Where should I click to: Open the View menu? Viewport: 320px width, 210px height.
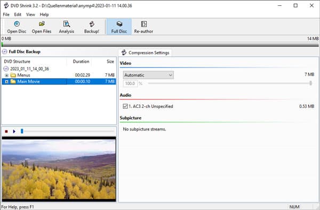[x=30, y=14]
